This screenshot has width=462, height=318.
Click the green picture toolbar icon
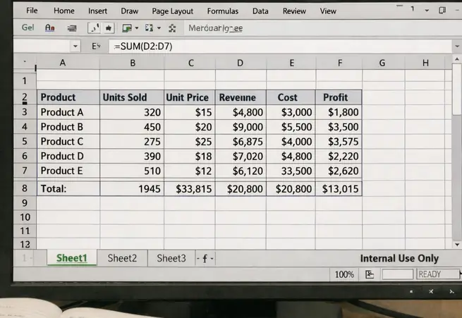click(127, 28)
